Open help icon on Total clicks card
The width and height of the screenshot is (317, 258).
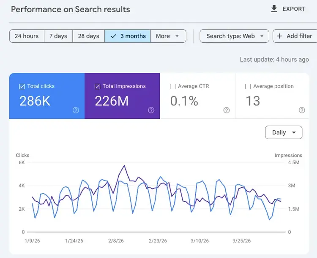click(x=76, y=110)
